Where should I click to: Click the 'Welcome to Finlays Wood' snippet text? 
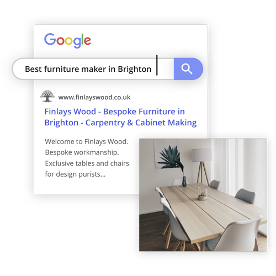(x=87, y=141)
